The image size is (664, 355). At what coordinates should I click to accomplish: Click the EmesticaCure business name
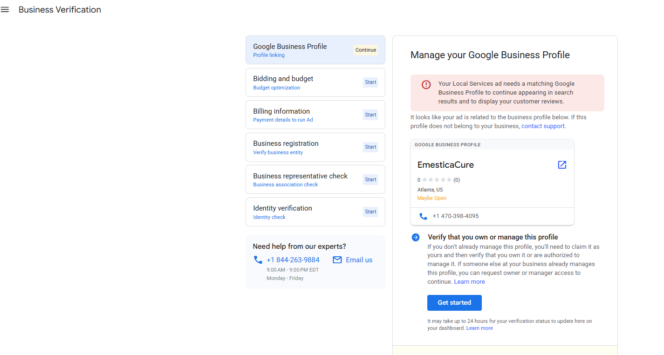445,165
